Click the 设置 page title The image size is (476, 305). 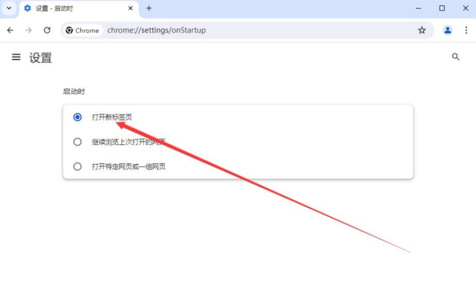pos(40,58)
